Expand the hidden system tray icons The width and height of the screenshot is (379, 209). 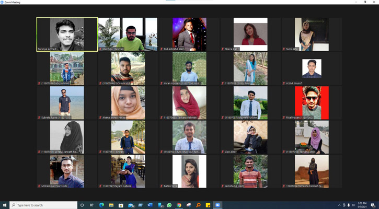click(x=339, y=205)
